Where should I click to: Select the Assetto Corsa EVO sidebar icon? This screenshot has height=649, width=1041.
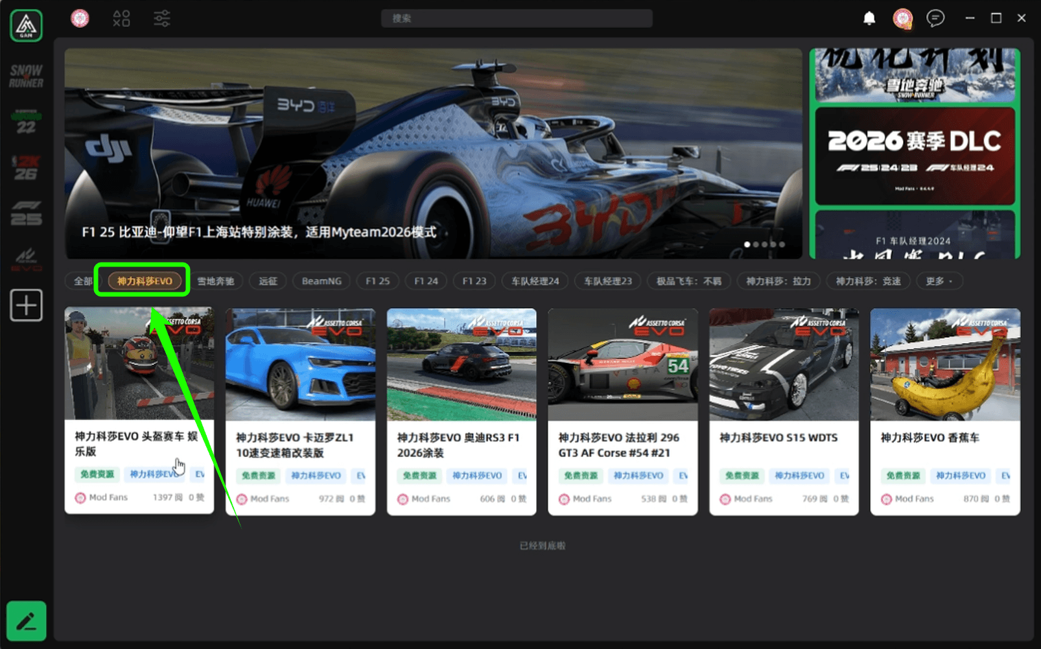point(26,259)
